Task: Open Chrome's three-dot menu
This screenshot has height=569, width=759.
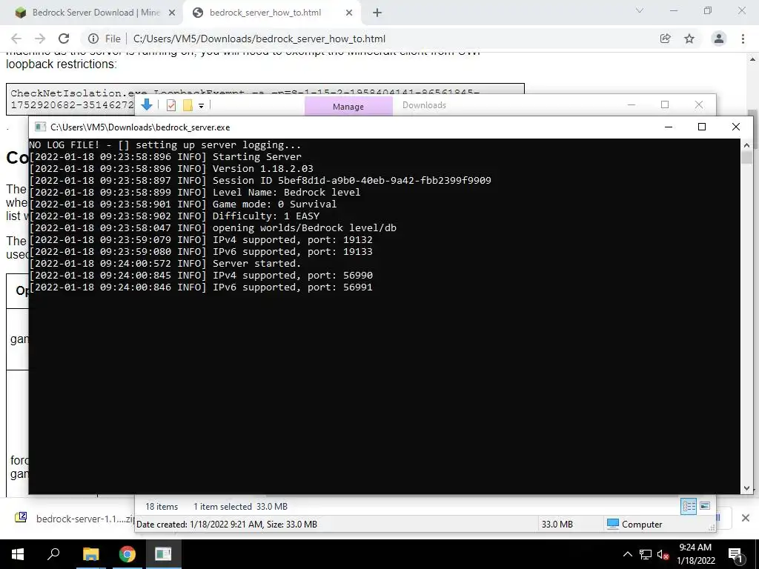Action: pos(743,39)
